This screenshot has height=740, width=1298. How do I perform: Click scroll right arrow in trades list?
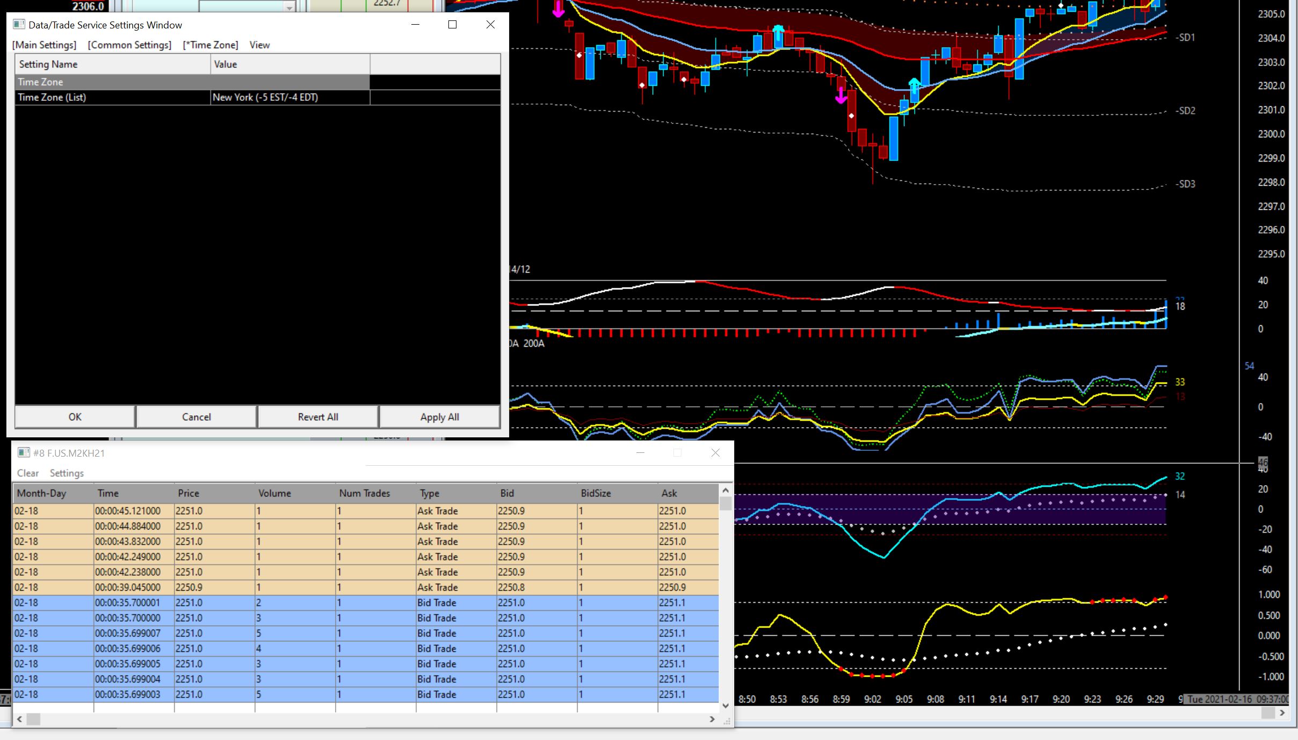pos(712,719)
